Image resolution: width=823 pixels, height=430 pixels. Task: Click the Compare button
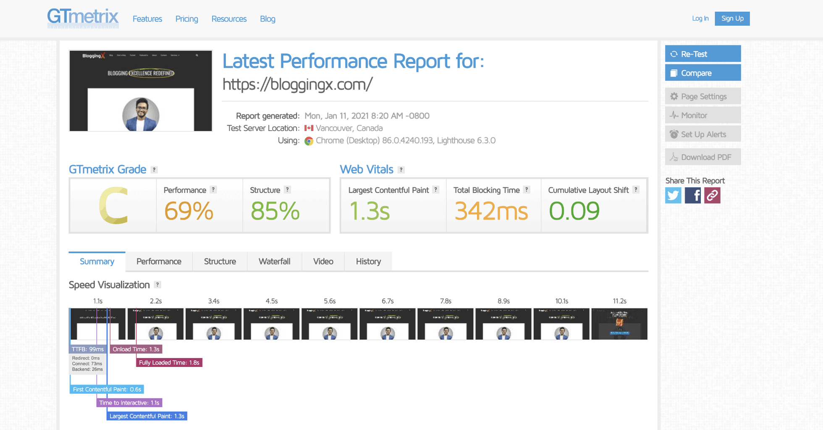pyautogui.click(x=702, y=73)
